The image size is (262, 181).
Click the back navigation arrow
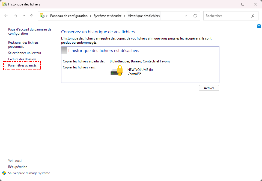coord(6,16)
